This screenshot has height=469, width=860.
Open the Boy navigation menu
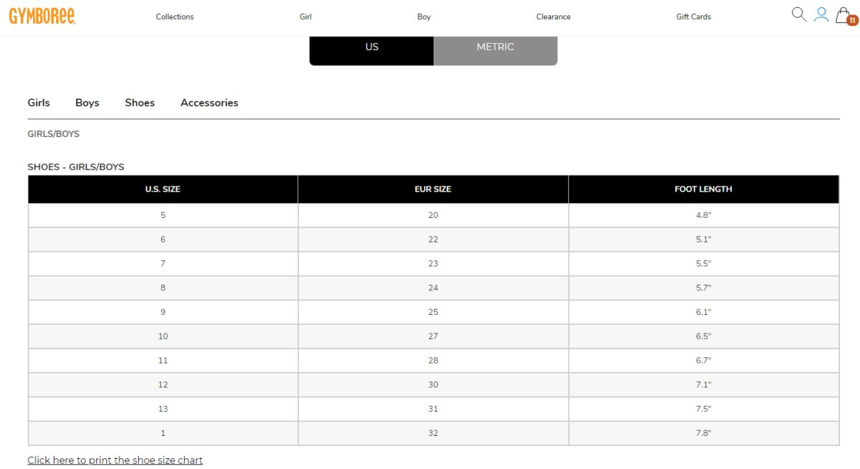tap(424, 16)
